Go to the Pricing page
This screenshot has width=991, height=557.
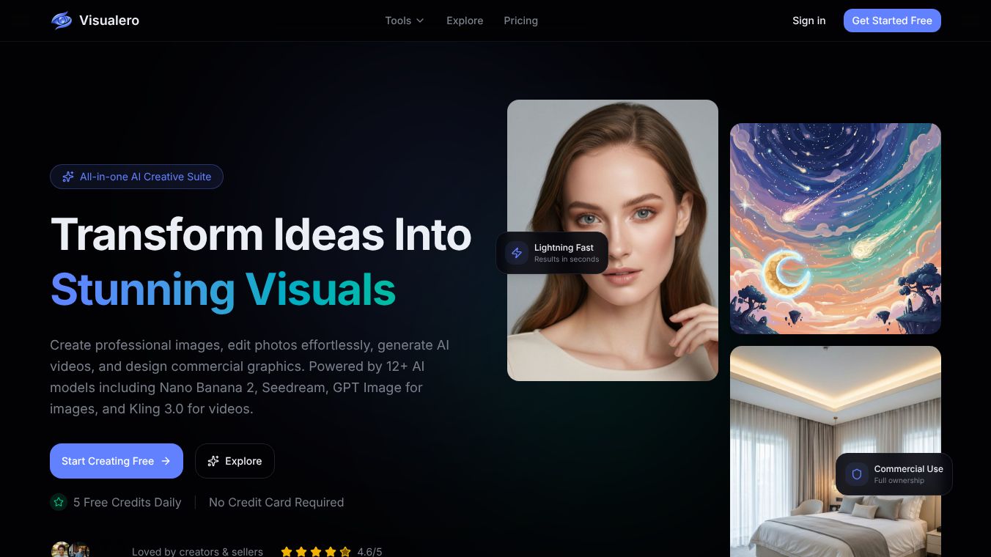520,21
